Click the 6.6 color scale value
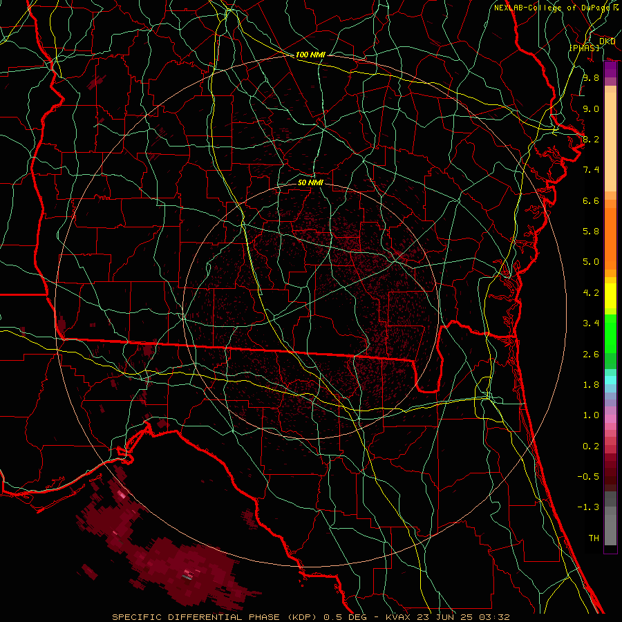622x622 pixels. click(x=591, y=200)
